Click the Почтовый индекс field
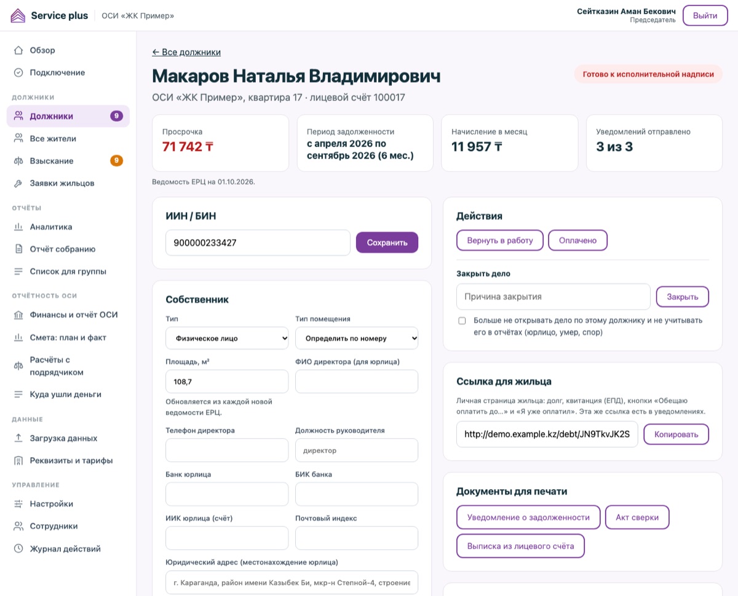738x596 pixels. pyautogui.click(x=357, y=538)
